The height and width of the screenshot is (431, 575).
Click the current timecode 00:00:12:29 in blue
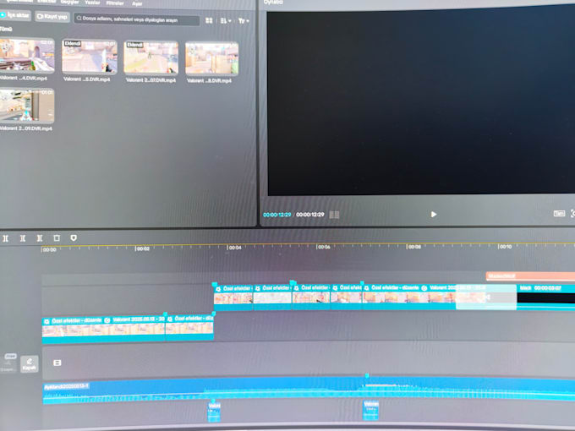coord(277,215)
